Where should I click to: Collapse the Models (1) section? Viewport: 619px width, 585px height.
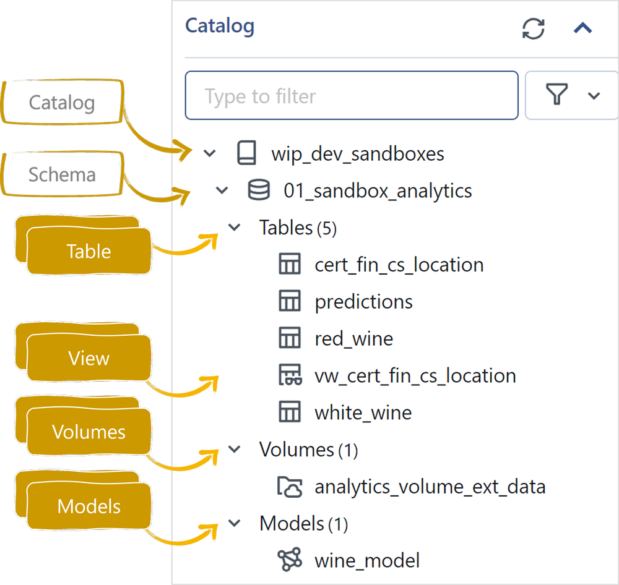pyautogui.click(x=234, y=523)
